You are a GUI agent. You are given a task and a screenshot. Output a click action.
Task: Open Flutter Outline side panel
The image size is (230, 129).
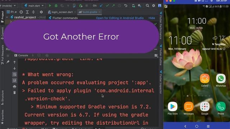(x=161, y=55)
